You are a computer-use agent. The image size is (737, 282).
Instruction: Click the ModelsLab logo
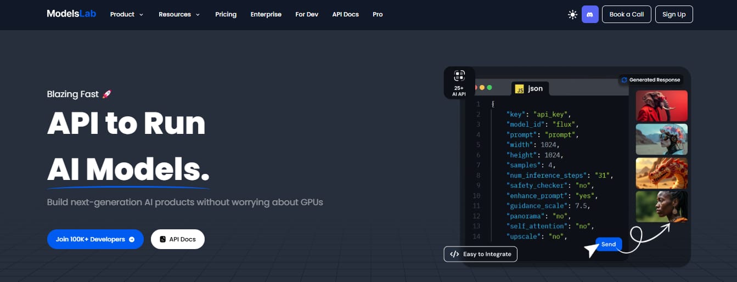(x=71, y=14)
